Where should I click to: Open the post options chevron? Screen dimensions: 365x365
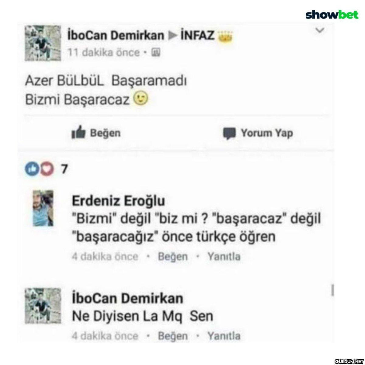pos(320,30)
